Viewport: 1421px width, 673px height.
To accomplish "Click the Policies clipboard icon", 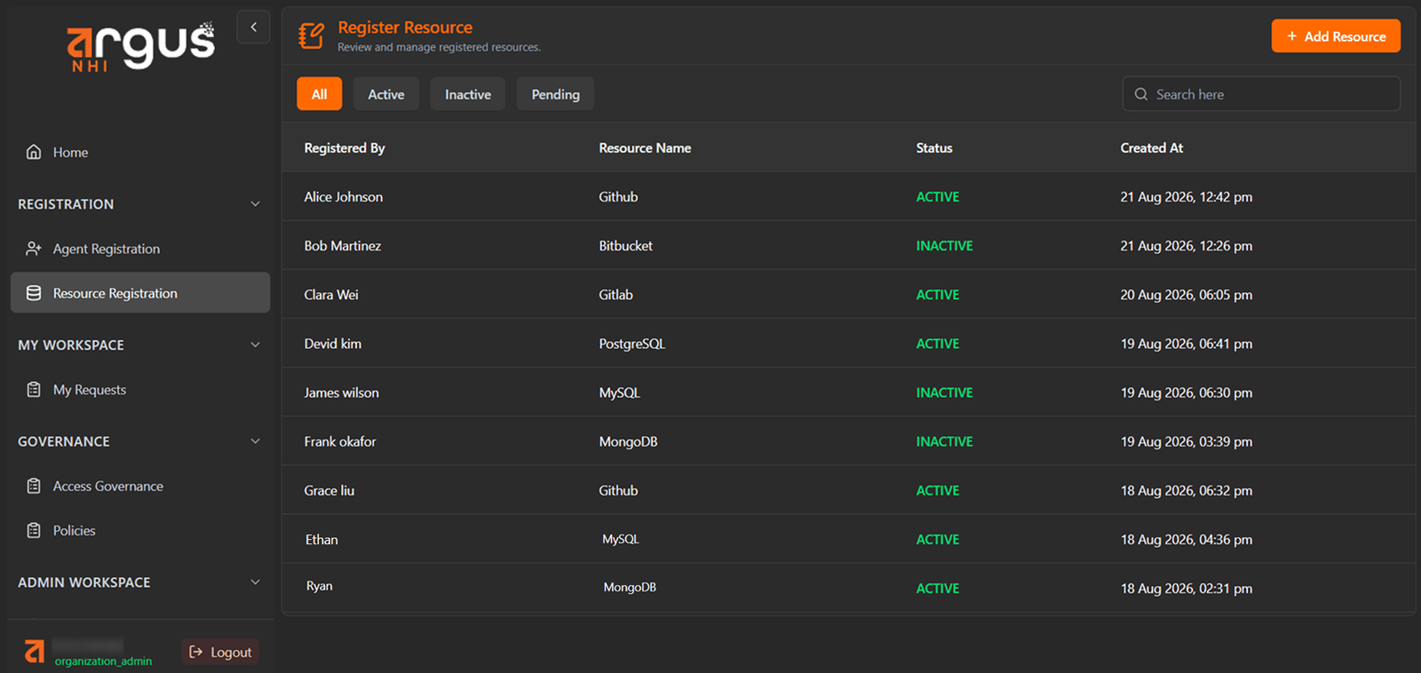I will [34, 530].
